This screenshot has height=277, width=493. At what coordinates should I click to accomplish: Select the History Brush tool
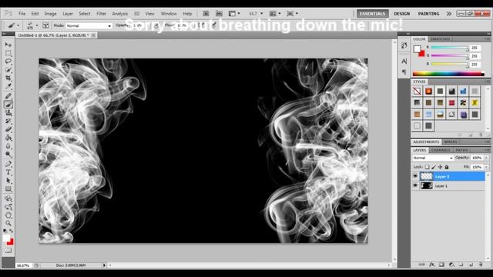8,121
